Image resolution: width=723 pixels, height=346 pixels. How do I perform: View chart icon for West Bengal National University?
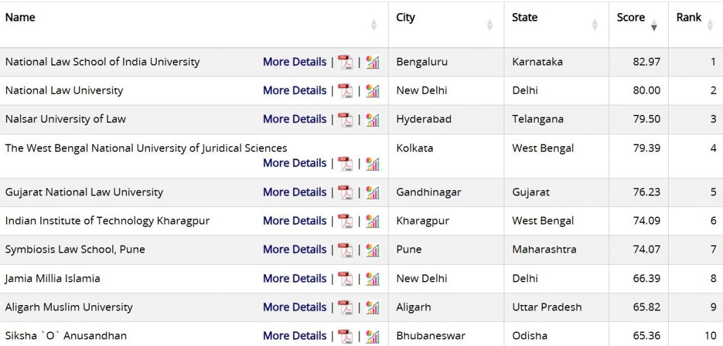[x=373, y=164]
